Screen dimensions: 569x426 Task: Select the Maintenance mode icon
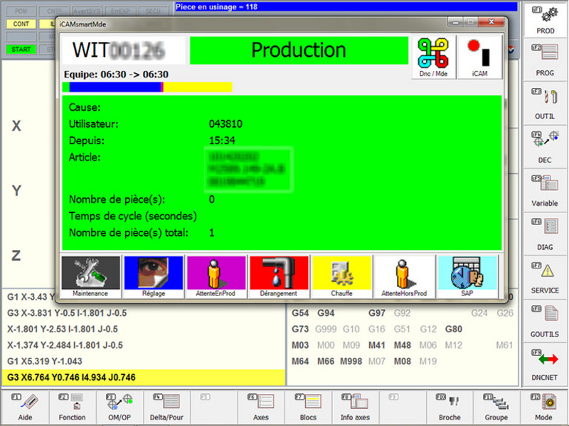click(90, 275)
